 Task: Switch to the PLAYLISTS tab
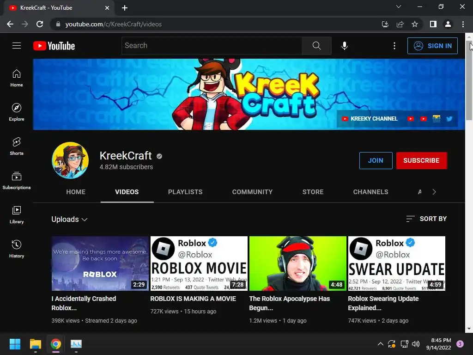click(x=185, y=192)
